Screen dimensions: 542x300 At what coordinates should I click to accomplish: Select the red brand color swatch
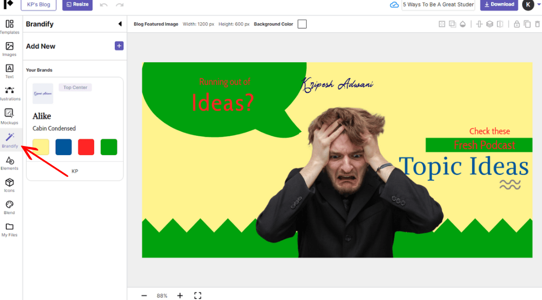click(86, 147)
